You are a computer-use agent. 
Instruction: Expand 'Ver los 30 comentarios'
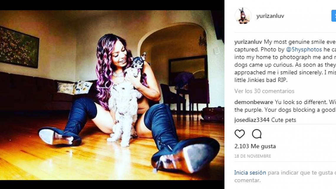pos(264,91)
